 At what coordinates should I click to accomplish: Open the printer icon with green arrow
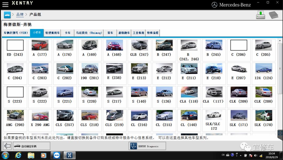[x=261, y=15]
